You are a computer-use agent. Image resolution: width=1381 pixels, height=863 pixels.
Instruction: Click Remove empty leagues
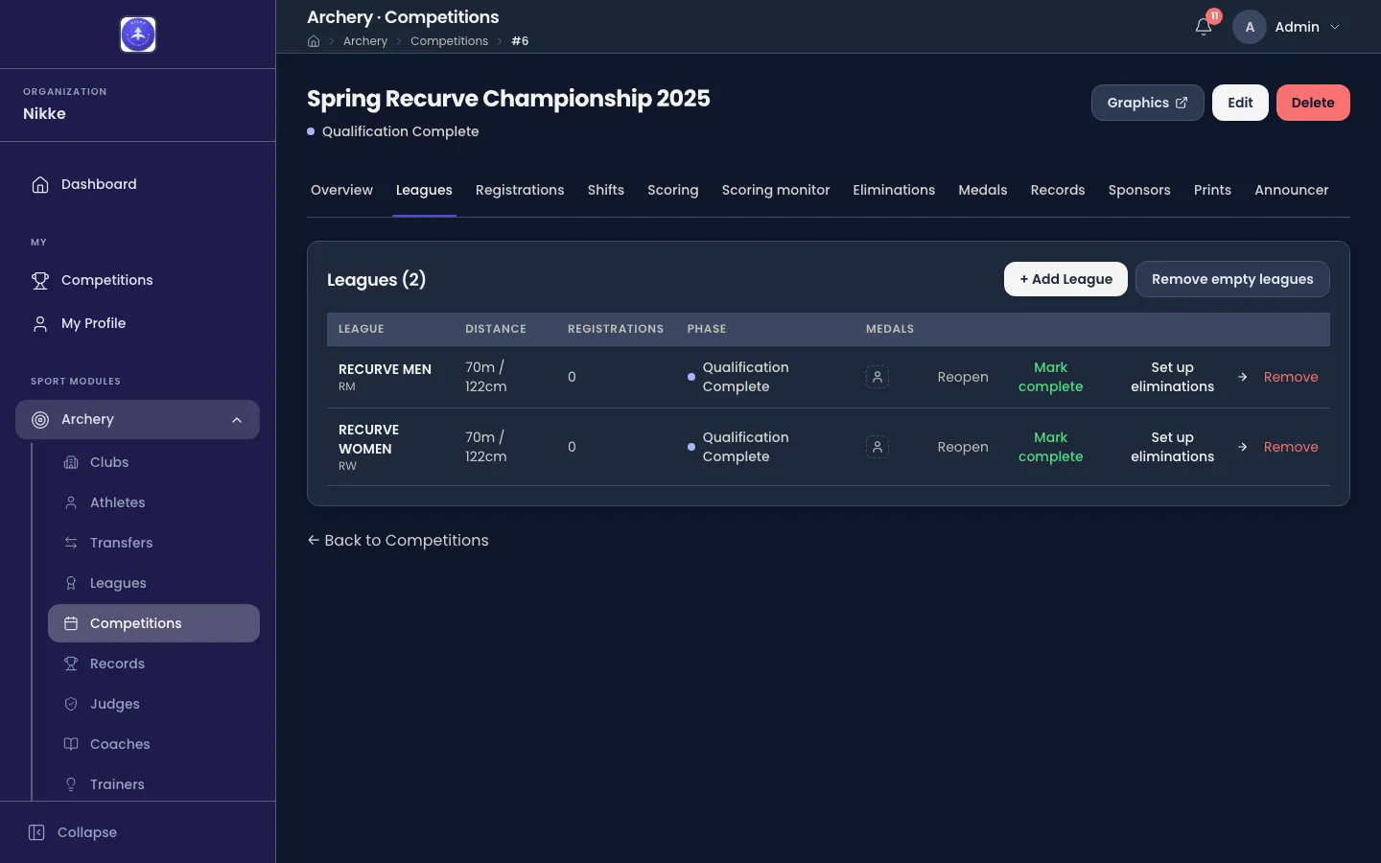[1232, 279]
